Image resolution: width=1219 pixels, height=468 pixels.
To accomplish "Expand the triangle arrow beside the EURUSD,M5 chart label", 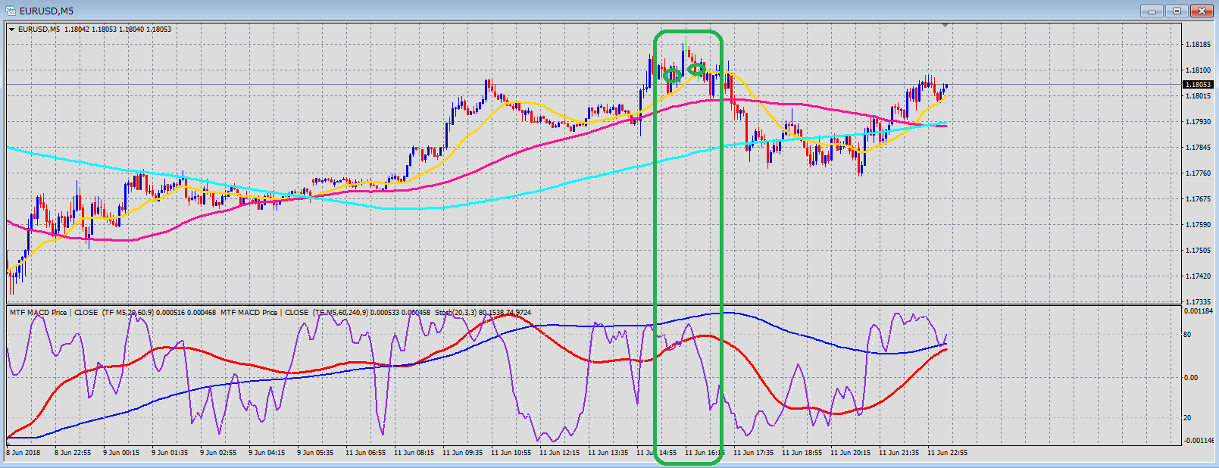I will (x=11, y=30).
